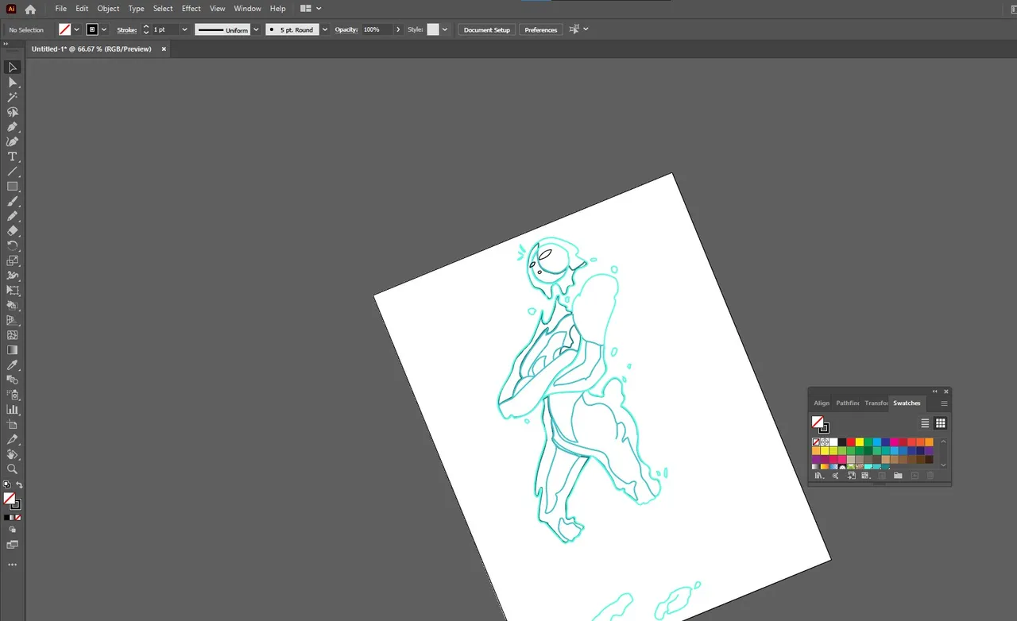
Task: Open the Opacity panel link
Action: [346, 29]
